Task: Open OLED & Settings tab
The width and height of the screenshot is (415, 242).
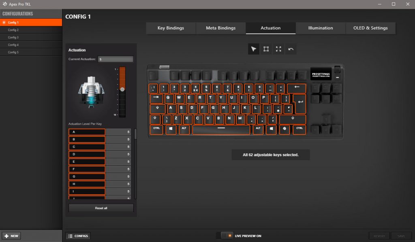Action: click(370, 28)
